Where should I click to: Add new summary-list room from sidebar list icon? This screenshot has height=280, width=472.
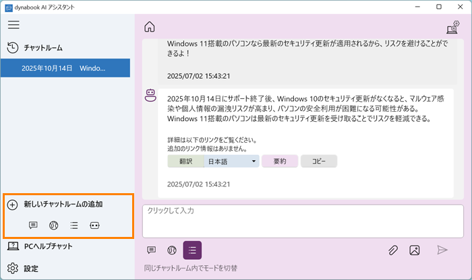pos(74,225)
